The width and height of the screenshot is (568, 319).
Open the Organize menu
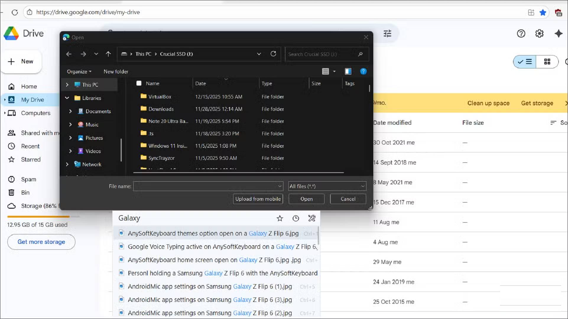pyautogui.click(x=79, y=72)
